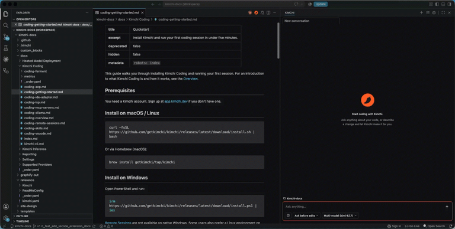455x229 pixels.
Task: Click the editor vertical scrollbar
Action: click(278, 41)
